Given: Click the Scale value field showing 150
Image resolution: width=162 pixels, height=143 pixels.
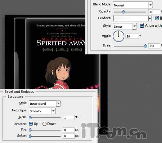Looking at the screenshot, I should [x=154, y=46].
